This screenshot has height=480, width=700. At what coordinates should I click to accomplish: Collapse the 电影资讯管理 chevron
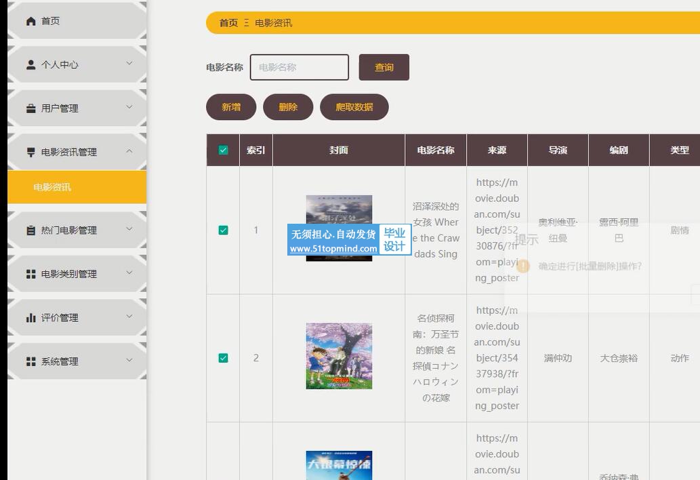(129, 151)
